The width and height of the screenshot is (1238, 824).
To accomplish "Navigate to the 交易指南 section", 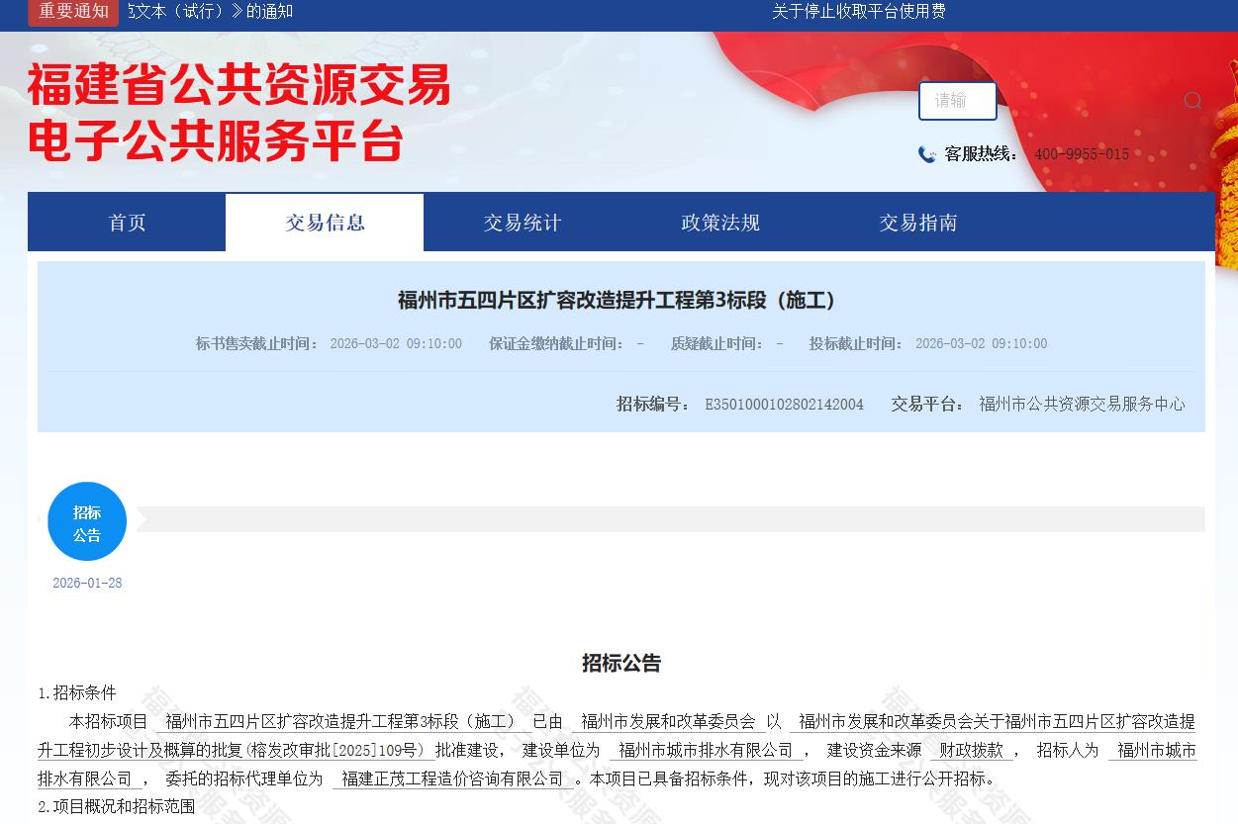I will [918, 223].
